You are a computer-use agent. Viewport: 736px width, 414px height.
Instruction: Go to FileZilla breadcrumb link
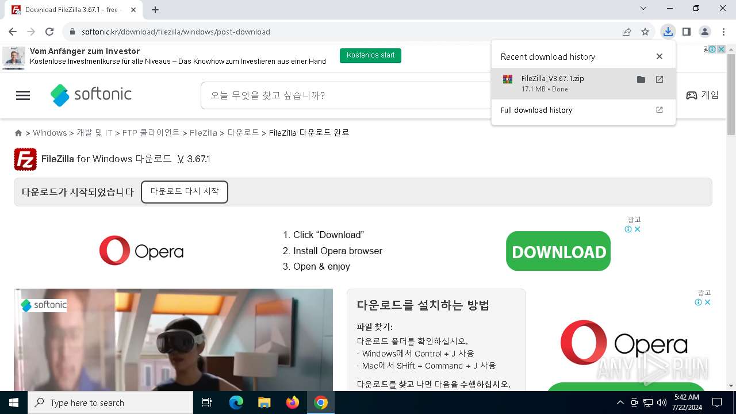pyautogui.click(x=203, y=133)
